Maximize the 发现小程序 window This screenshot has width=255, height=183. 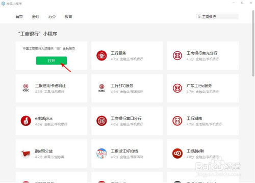click(242, 3)
